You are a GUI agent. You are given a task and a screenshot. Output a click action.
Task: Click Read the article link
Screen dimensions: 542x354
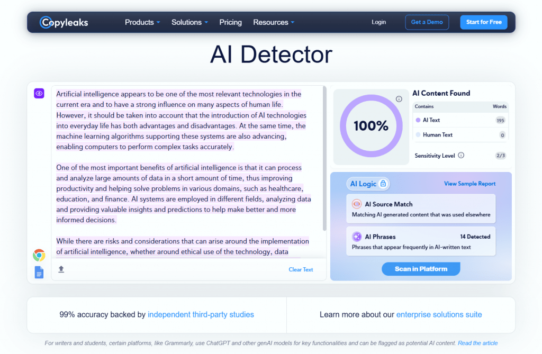coord(478,343)
